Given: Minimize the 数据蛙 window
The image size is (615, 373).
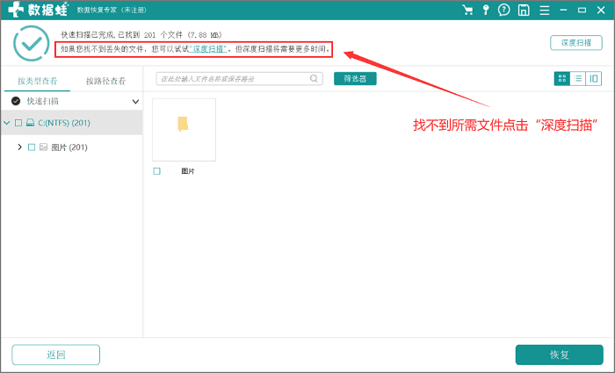Looking at the screenshot, I should pyautogui.click(x=564, y=11).
